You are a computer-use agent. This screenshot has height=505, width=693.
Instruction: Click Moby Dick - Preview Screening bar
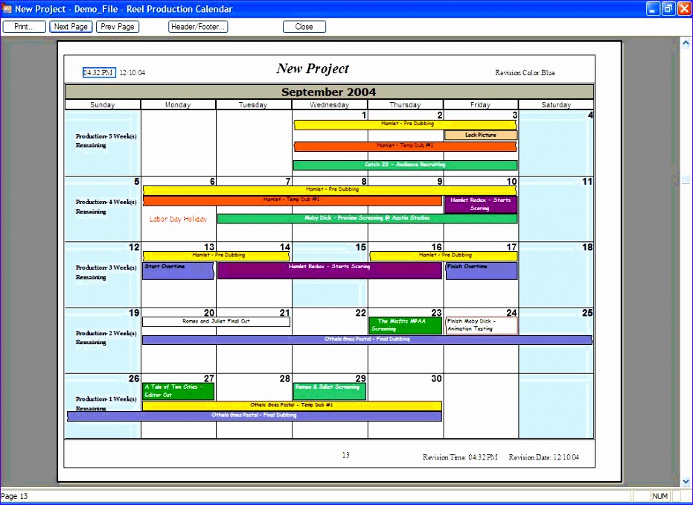(x=367, y=218)
